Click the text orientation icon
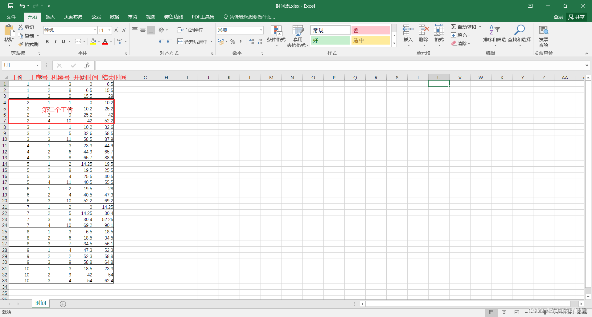 (162, 30)
